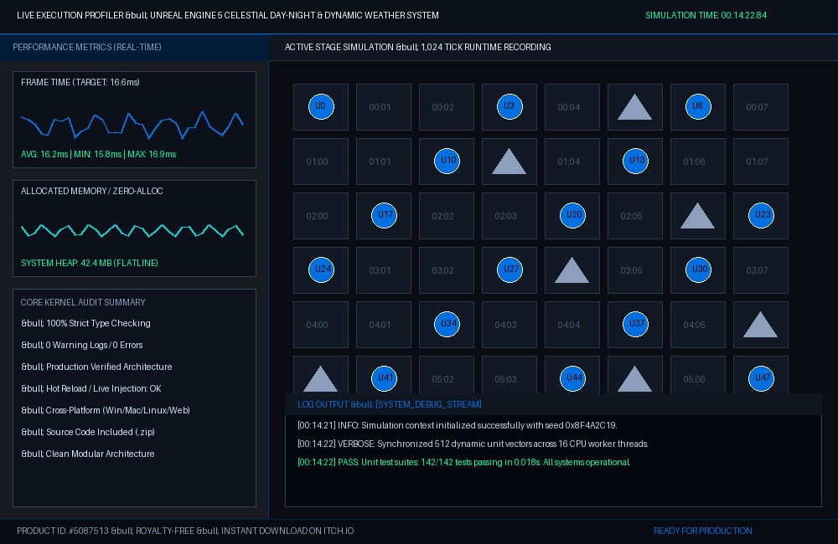This screenshot has width=838, height=544.
Task: Choose the U17 unit node
Action: point(385,216)
